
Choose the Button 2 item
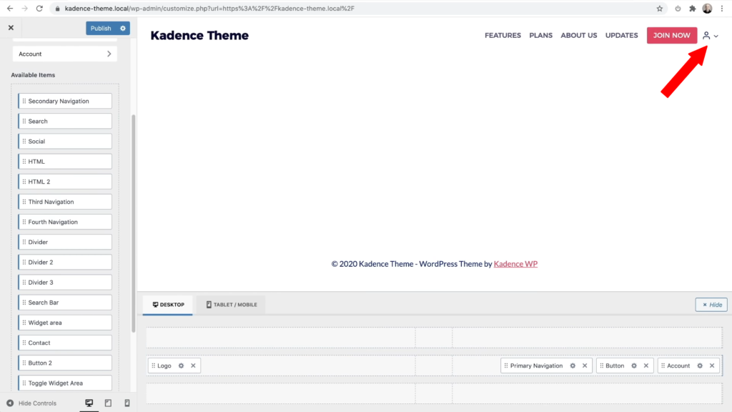(65, 363)
